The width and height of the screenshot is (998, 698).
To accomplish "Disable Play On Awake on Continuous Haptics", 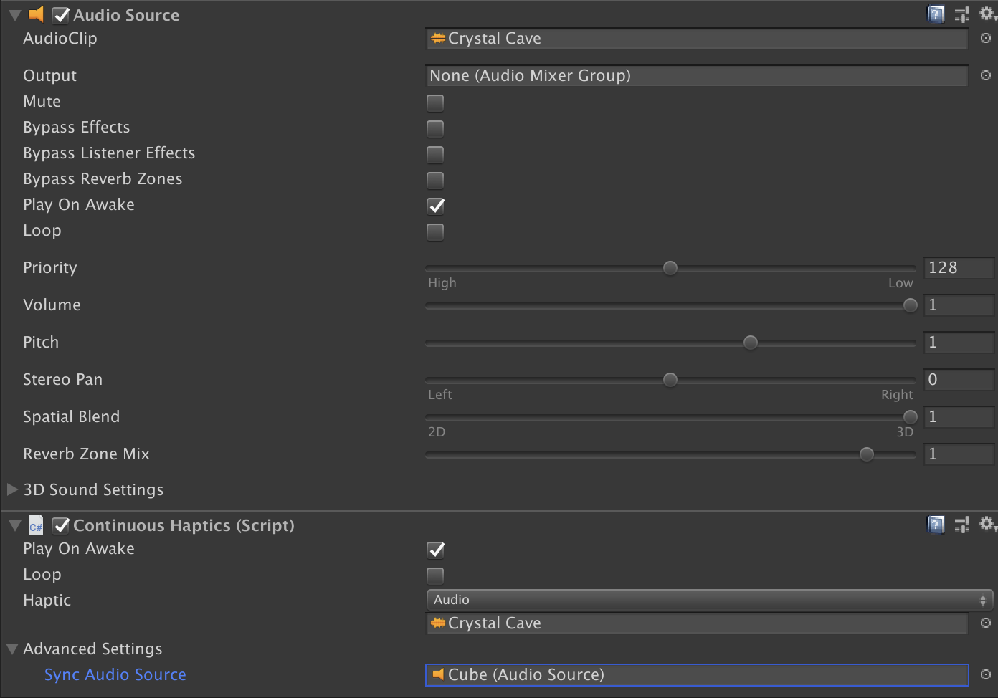I will (x=435, y=550).
